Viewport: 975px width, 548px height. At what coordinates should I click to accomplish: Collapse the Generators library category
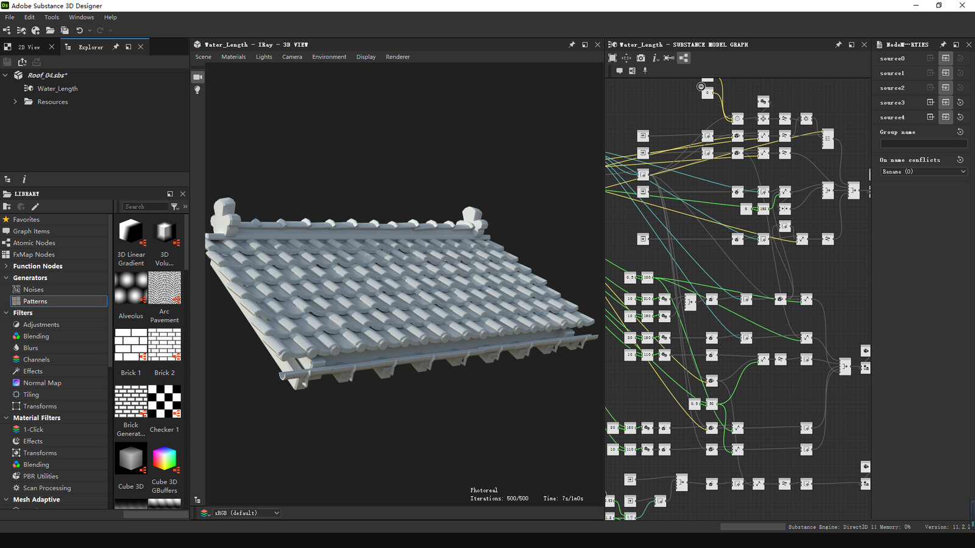coord(6,278)
